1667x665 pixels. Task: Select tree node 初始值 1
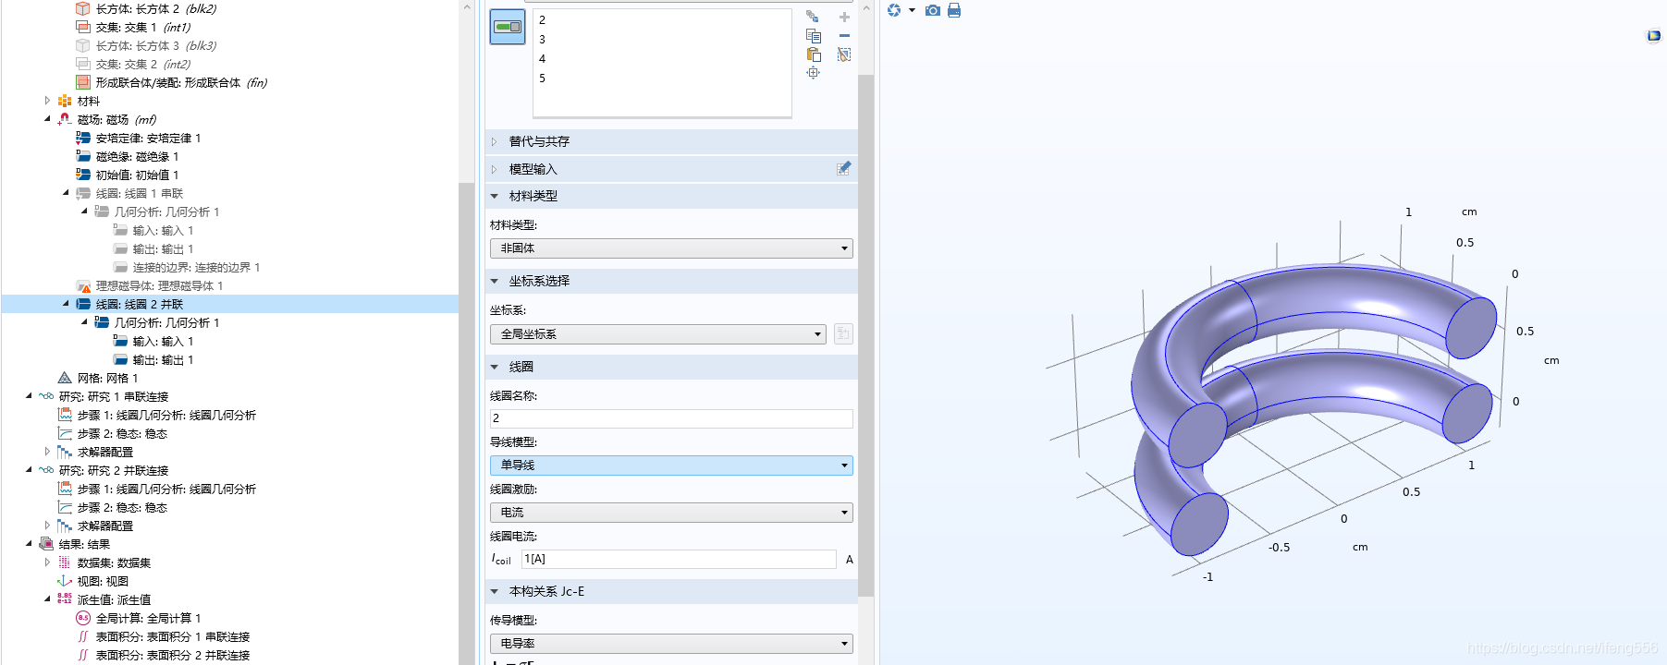[x=128, y=175]
